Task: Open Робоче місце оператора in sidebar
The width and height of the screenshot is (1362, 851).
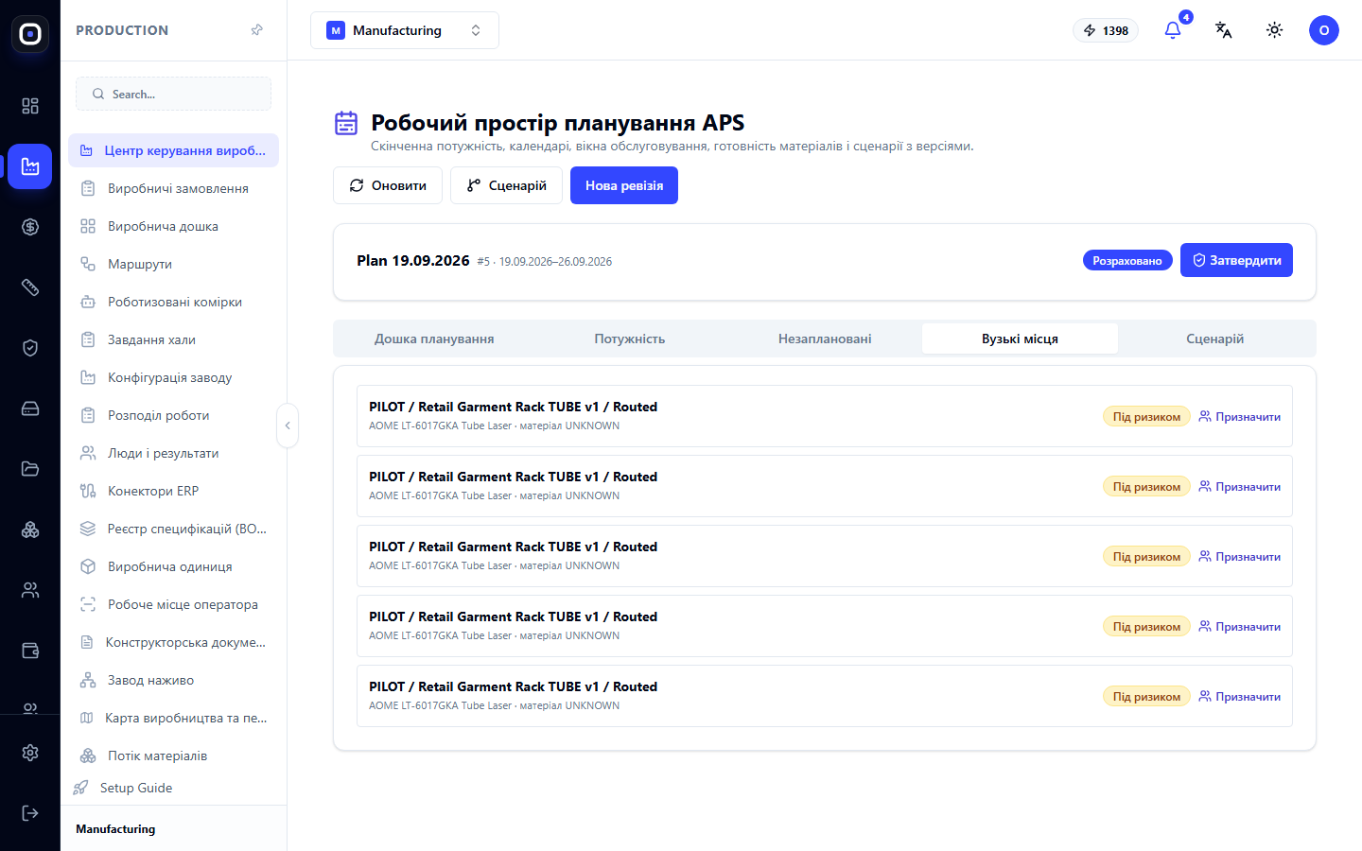Action: click(173, 604)
